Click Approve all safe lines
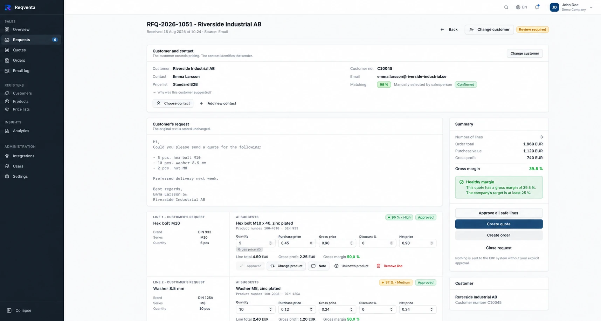Image resolution: width=601 pixels, height=321 pixels. (x=499, y=213)
